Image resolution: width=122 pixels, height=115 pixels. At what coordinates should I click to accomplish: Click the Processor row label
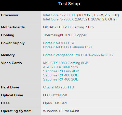pyautogui.click(x=10, y=15)
